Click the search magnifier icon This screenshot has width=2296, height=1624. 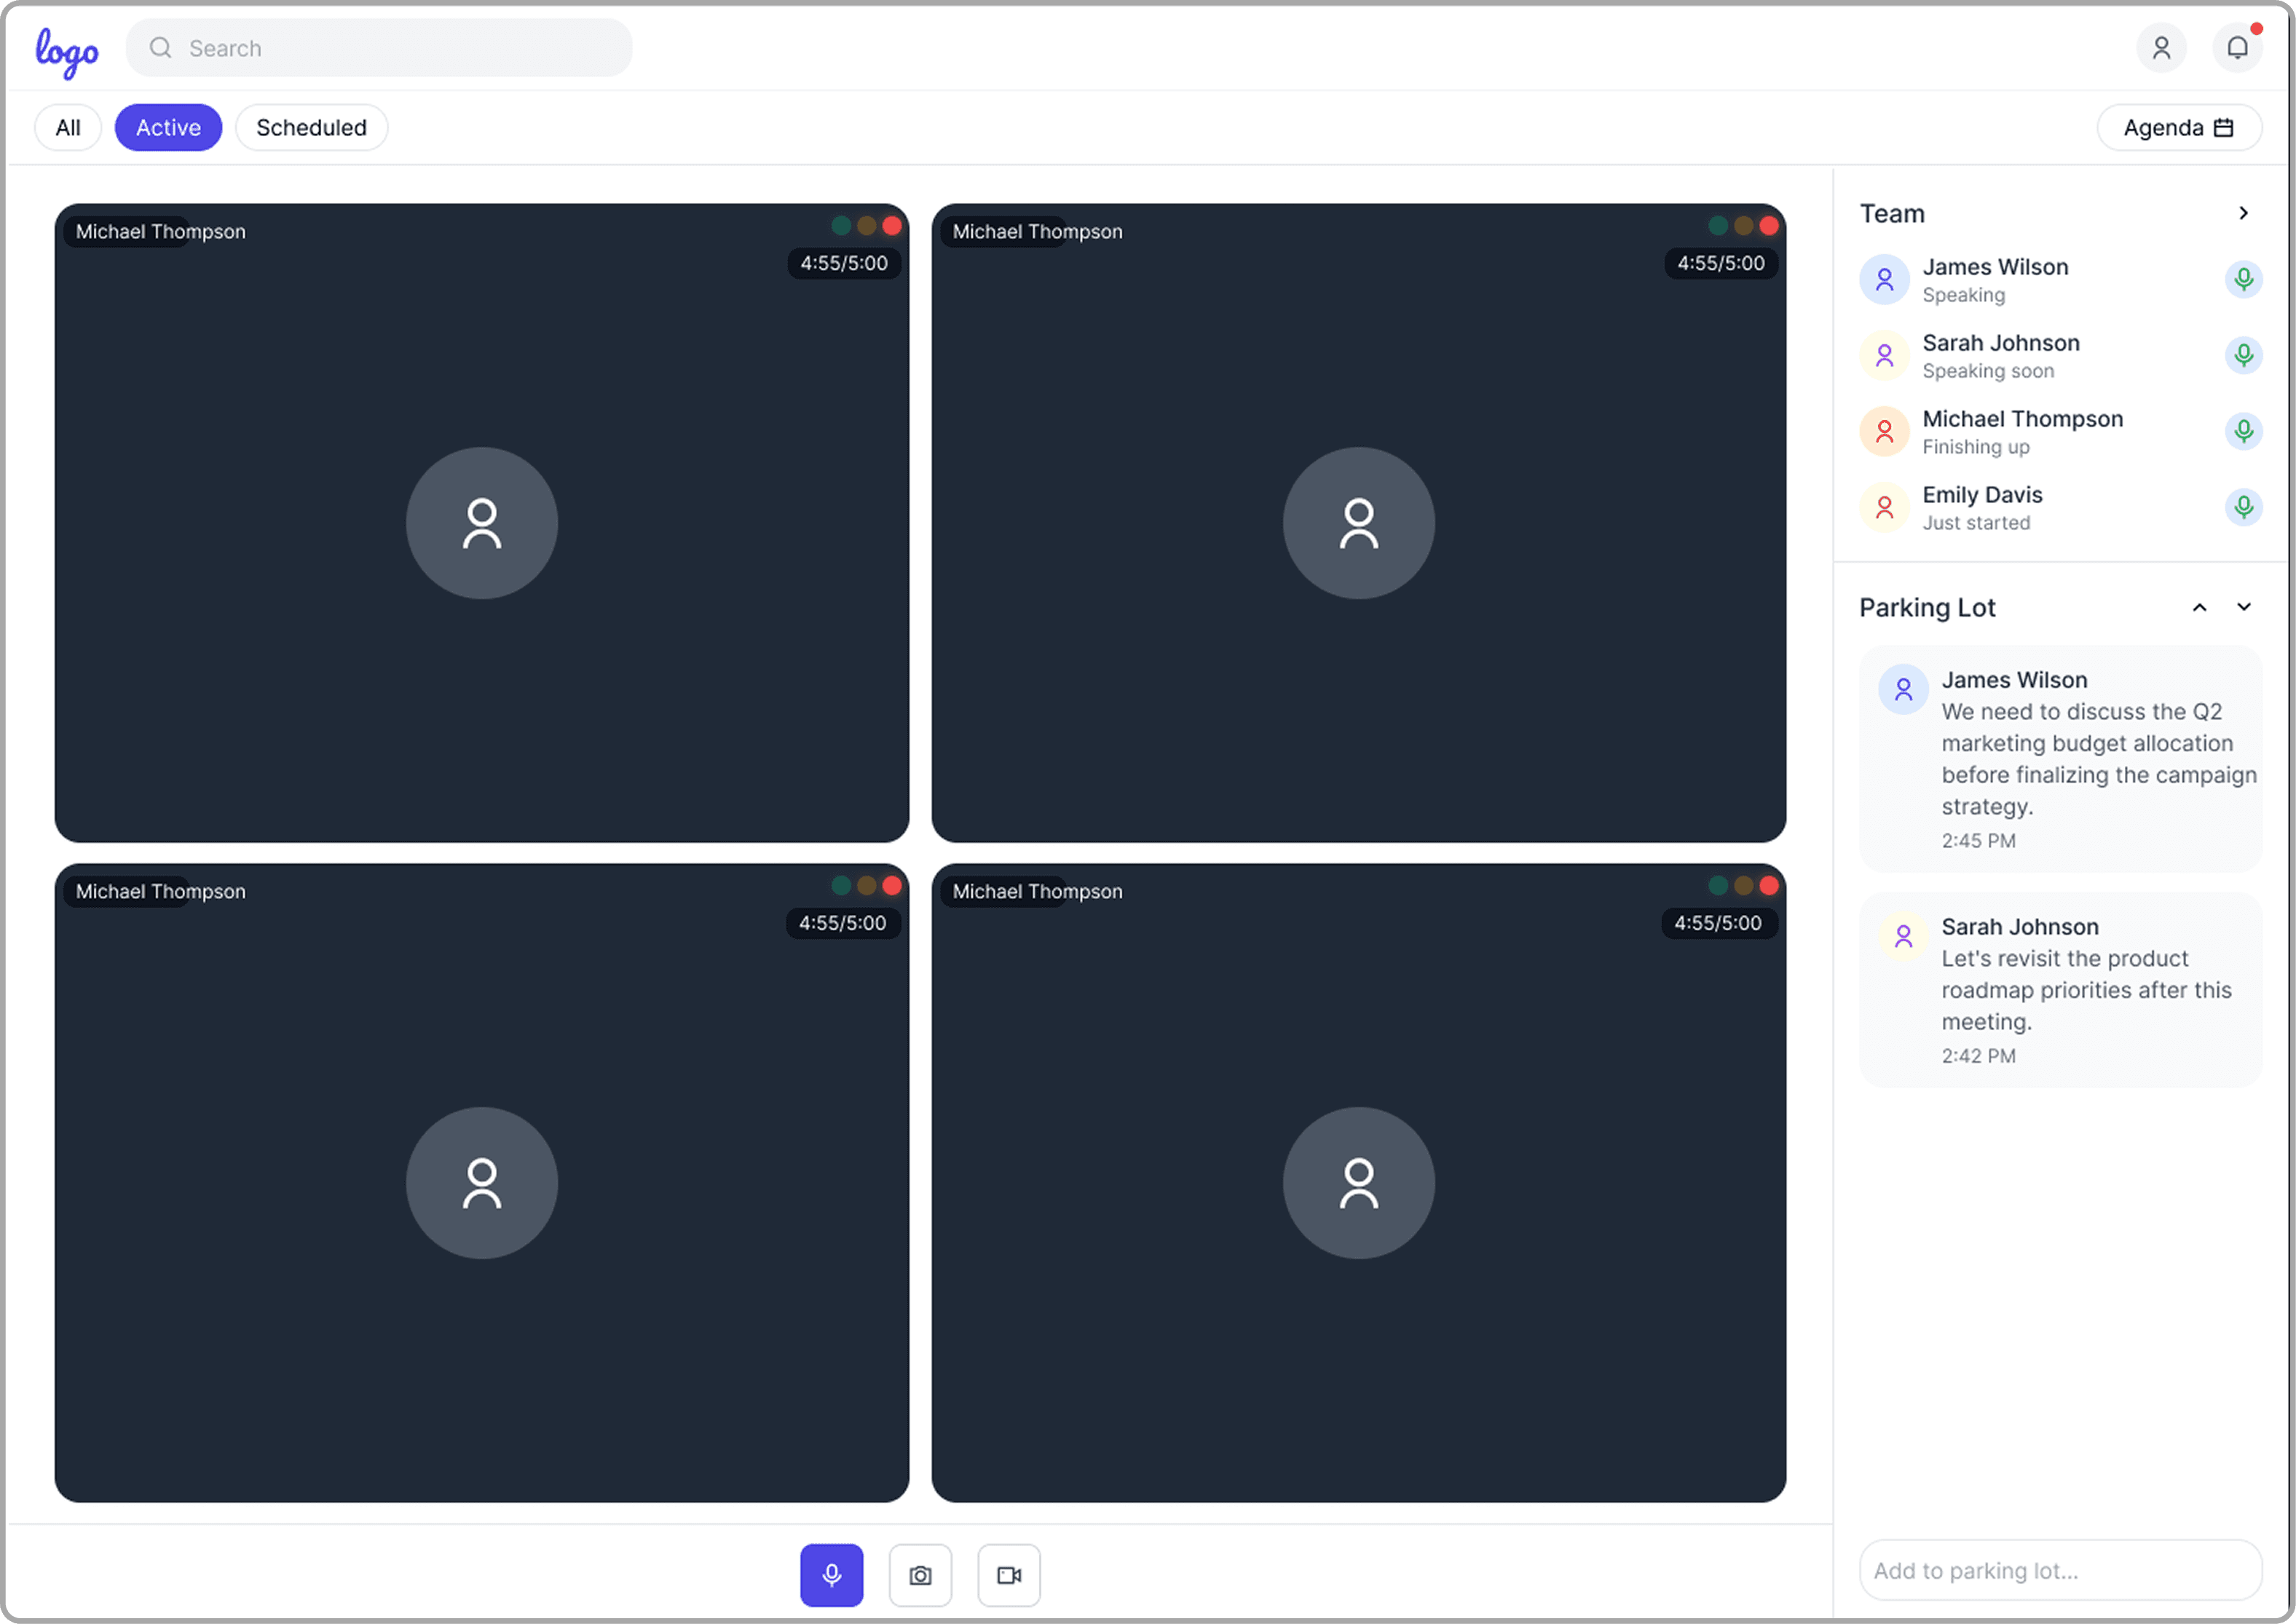point(160,48)
